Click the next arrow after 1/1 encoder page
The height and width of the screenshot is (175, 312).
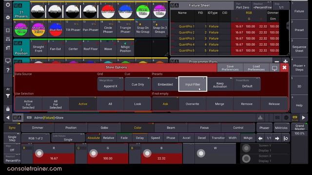277,138
